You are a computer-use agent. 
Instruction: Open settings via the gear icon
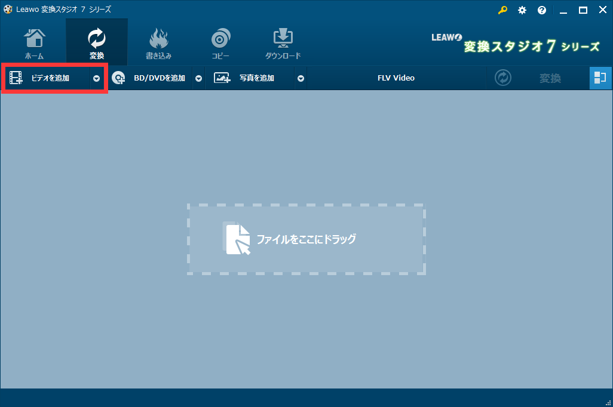point(522,10)
